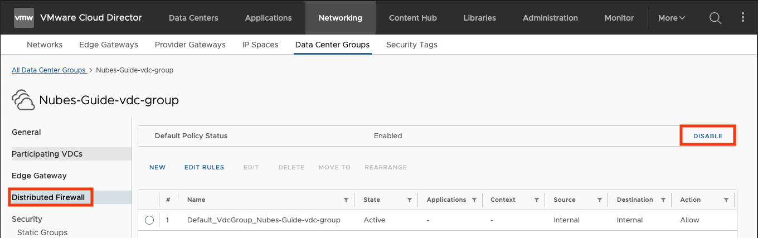The width and height of the screenshot is (758, 238).
Task: Click DISABLE for Default Policy Status
Action: click(x=708, y=136)
